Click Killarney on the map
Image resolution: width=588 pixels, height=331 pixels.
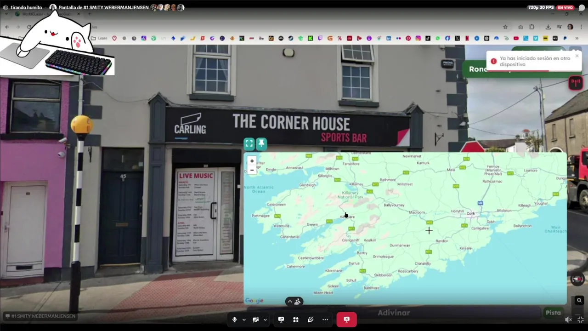[356, 184]
